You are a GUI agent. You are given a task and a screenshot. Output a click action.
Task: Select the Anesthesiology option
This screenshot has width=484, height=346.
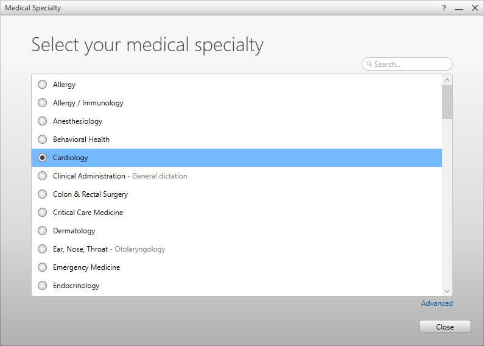coord(42,121)
